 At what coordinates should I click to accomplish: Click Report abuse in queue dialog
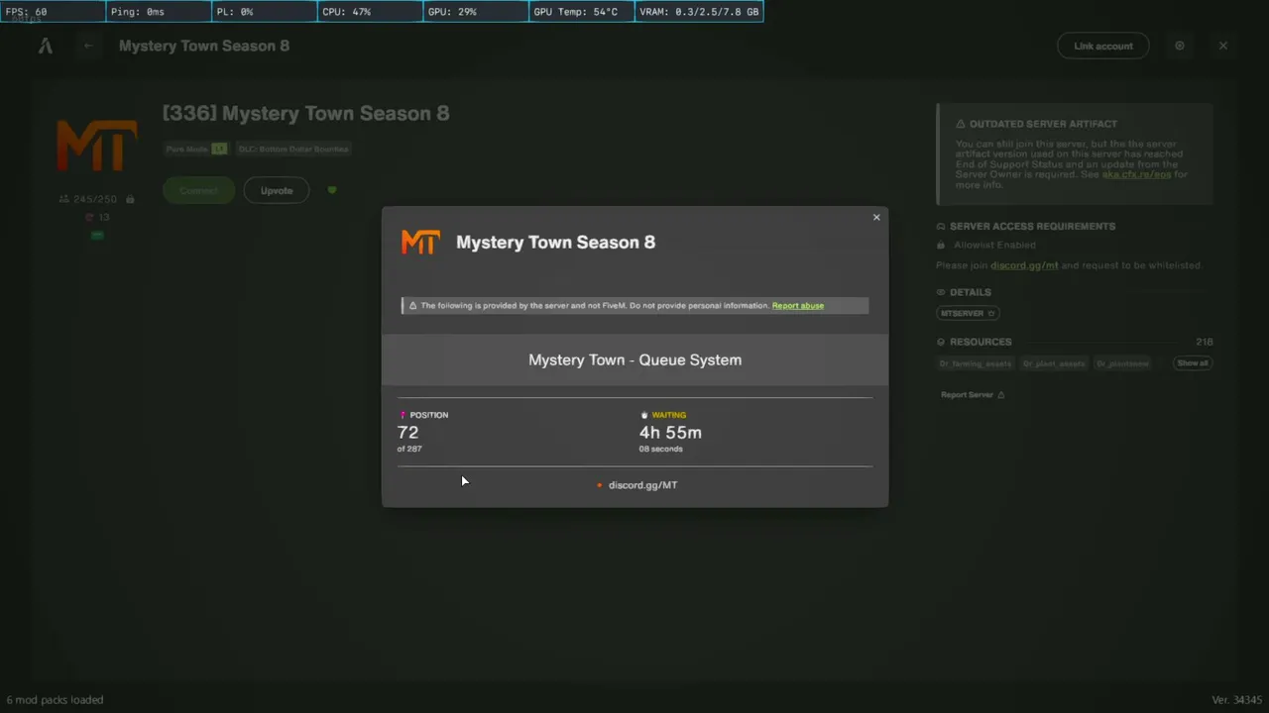point(798,305)
